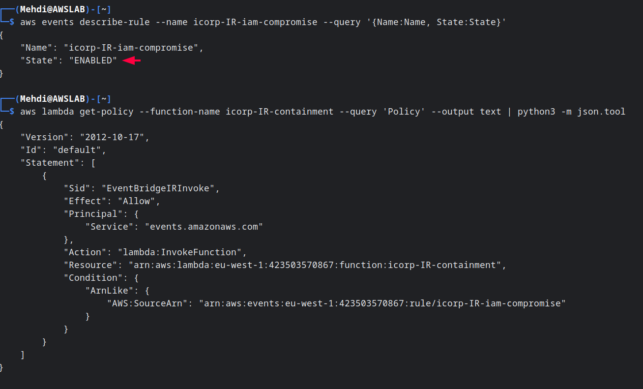Click the lambda function Resource ARN
The height and width of the screenshot is (389, 643).
click(315, 265)
